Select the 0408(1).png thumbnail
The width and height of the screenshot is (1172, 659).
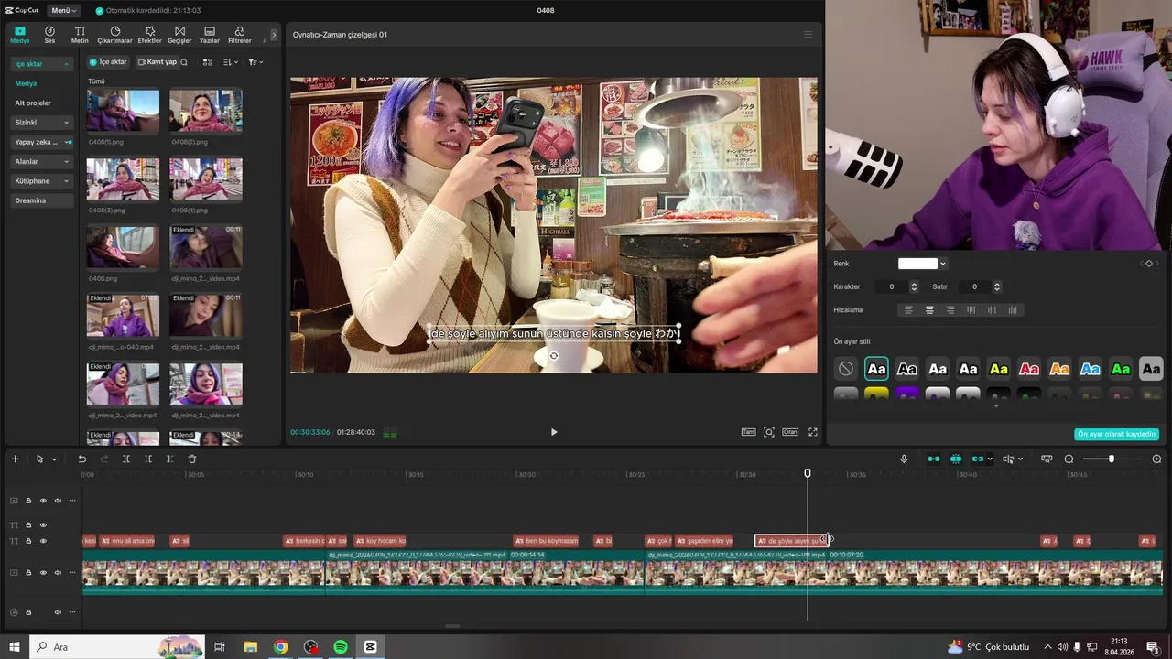(x=123, y=111)
